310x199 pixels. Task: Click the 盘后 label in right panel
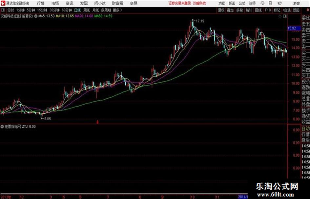tap(305, 140)
